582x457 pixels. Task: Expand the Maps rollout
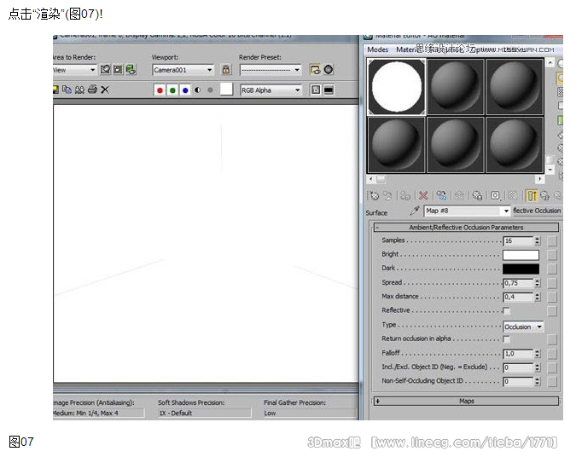(466, 401)
